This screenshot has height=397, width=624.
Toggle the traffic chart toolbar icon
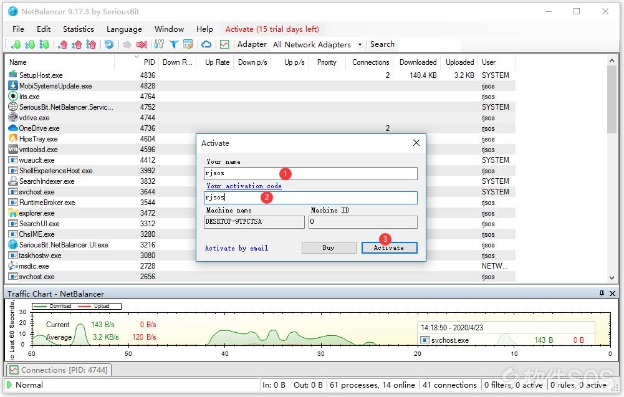tap(224, 44)
